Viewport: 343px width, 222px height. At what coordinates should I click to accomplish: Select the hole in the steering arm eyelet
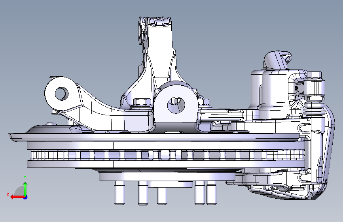click(62, 94)
